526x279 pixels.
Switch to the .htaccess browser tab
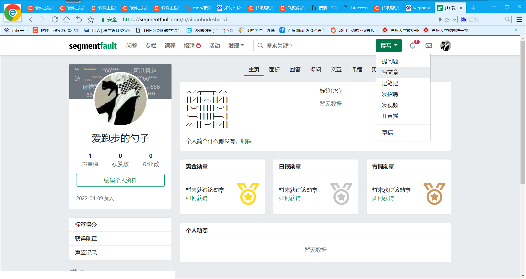356,8
